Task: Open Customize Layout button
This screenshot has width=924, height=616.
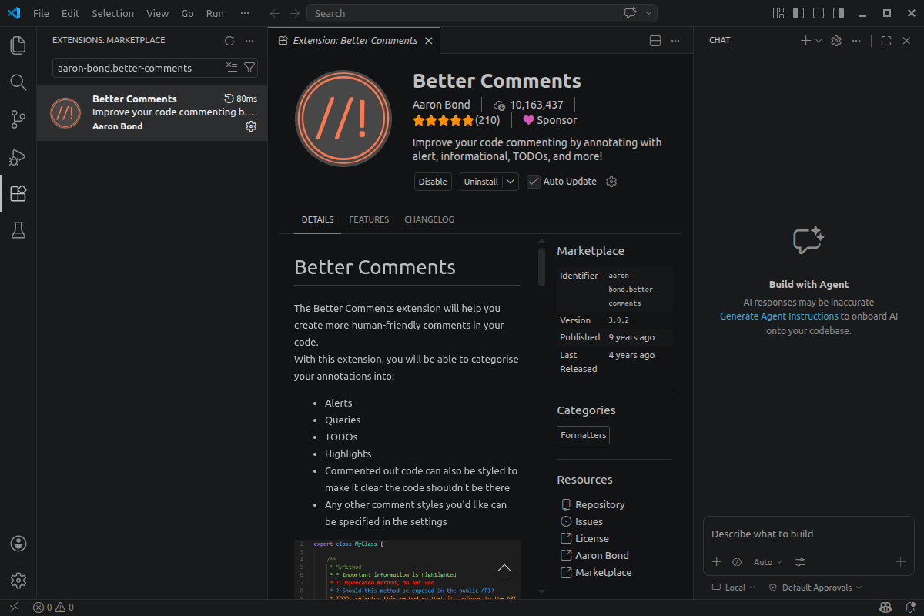Action: [x=778, y=13]
